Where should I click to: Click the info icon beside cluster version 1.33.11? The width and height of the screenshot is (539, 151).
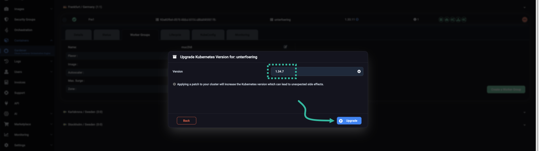(357, 20)
